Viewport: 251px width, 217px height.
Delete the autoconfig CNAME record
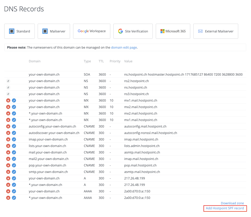click(8, 126)
